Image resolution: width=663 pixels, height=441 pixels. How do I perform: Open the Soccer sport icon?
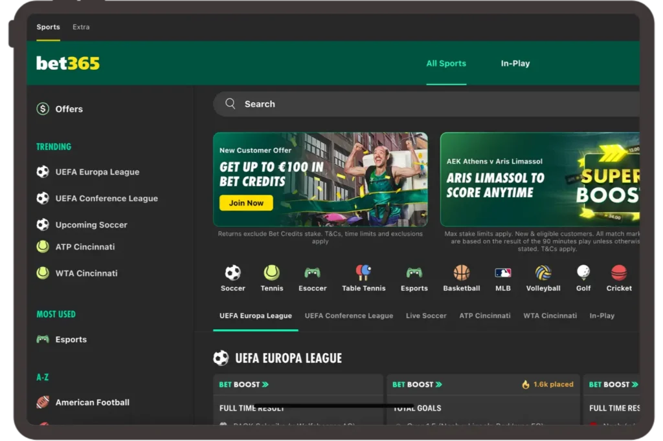coord(232,273)
